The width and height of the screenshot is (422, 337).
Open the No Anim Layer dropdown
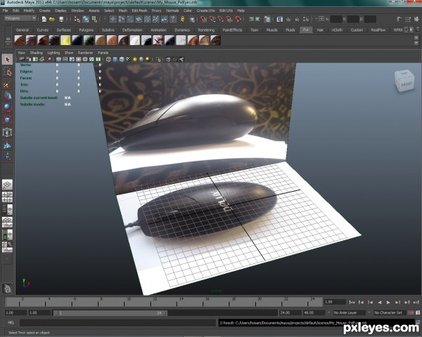click(x=349, y=313)
